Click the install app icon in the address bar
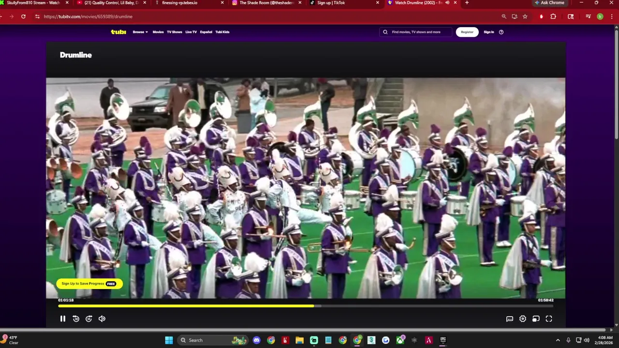 tap(515, 16)
